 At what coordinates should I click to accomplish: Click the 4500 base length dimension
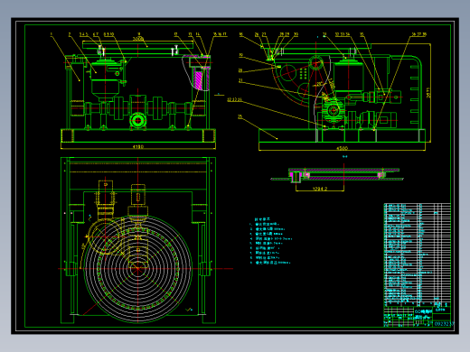pyautogui.click(x=342, y=148)
